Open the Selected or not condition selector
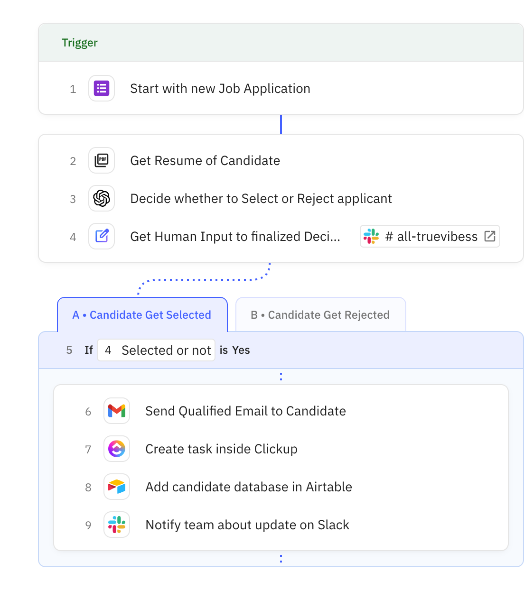 [166, 350]
